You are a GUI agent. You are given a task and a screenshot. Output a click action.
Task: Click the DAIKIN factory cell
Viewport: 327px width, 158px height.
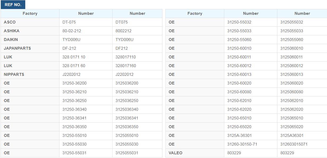click(30, 40)
